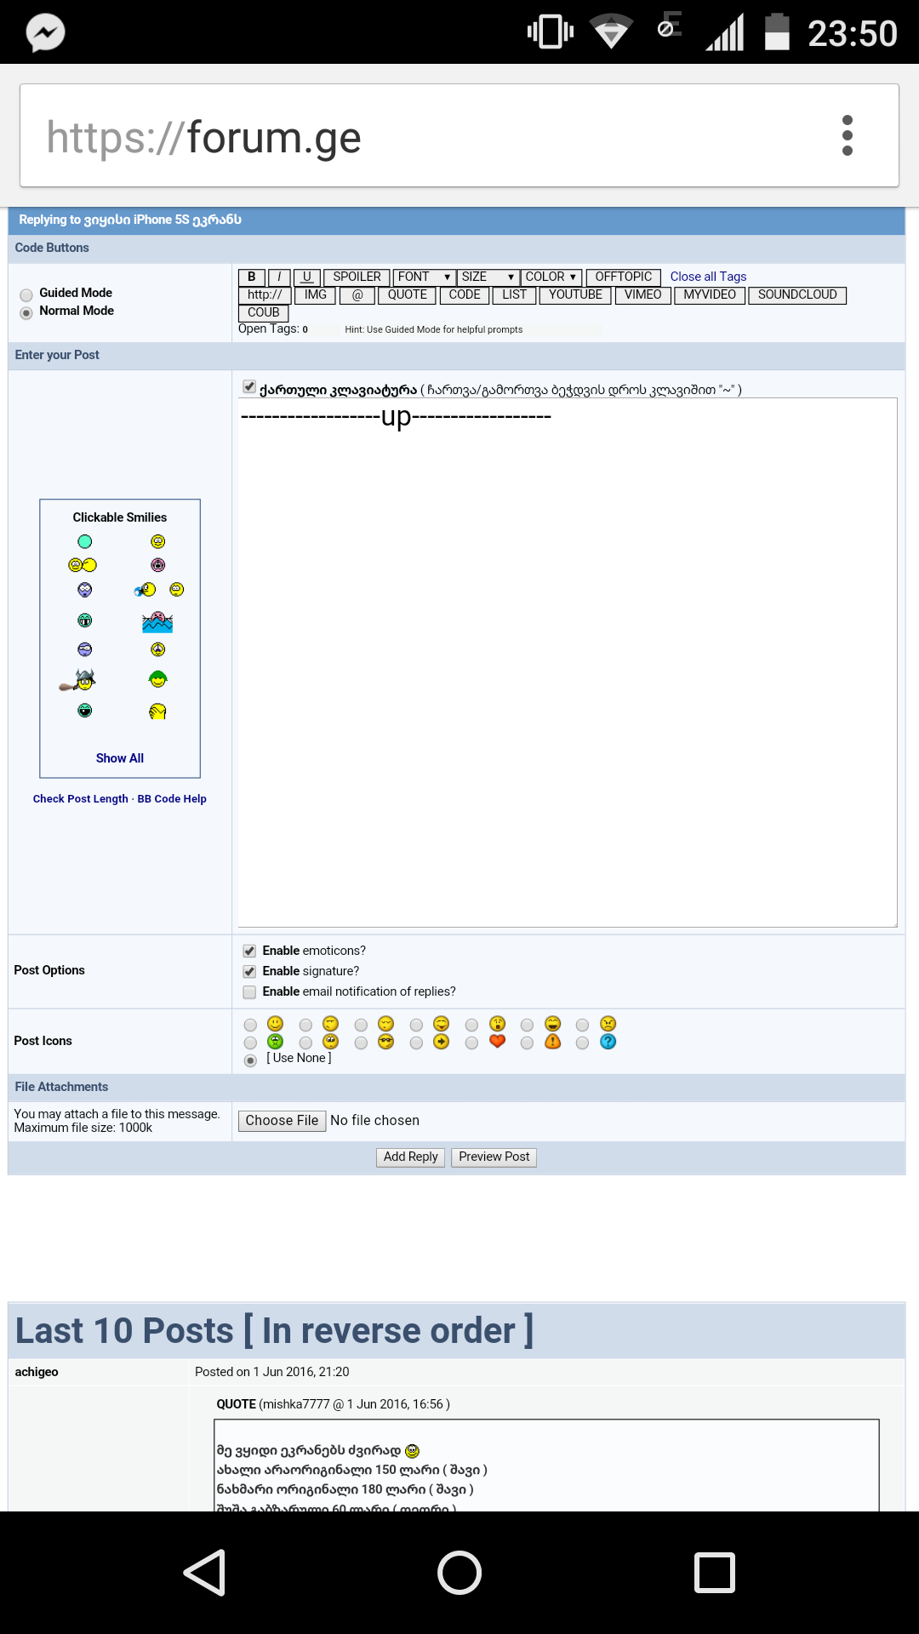Insert a SPOILER tag
Image resolution: width=919 pixels, height=1634 pixels.
357,277
